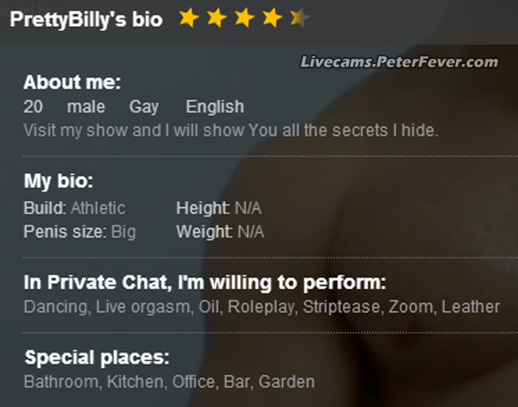
Task: Select "Dancing" in the private chat list
Action: point(55,307)
